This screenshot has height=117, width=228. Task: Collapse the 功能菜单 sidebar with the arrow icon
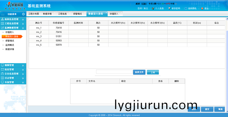pyautogui.click(x=23, y=14)
